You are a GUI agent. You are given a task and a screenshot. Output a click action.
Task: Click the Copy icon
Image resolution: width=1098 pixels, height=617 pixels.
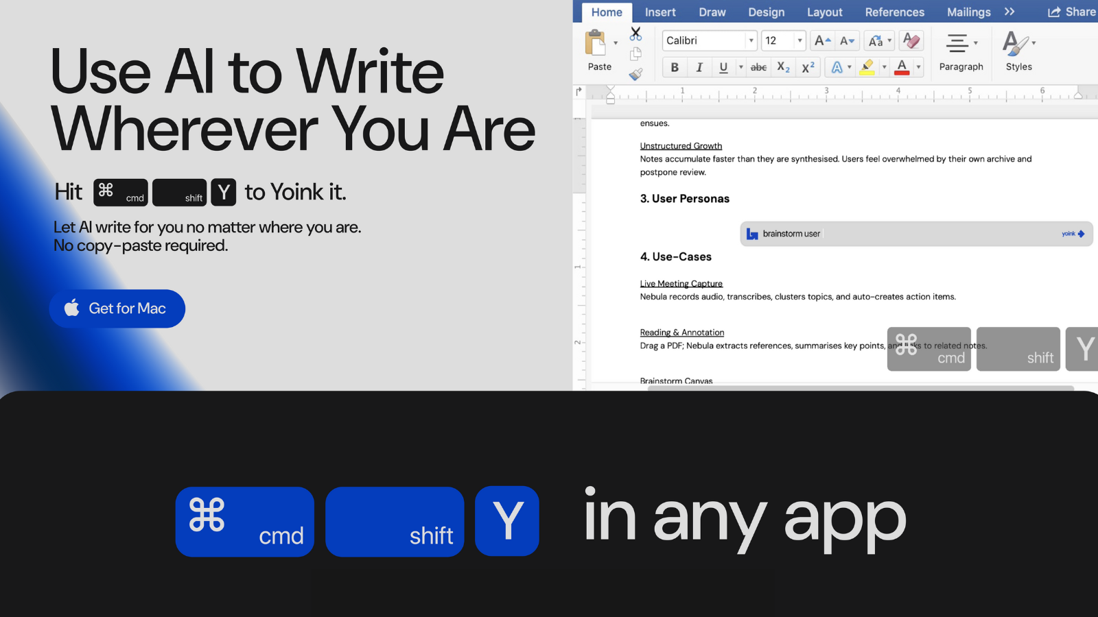(634, 54)
